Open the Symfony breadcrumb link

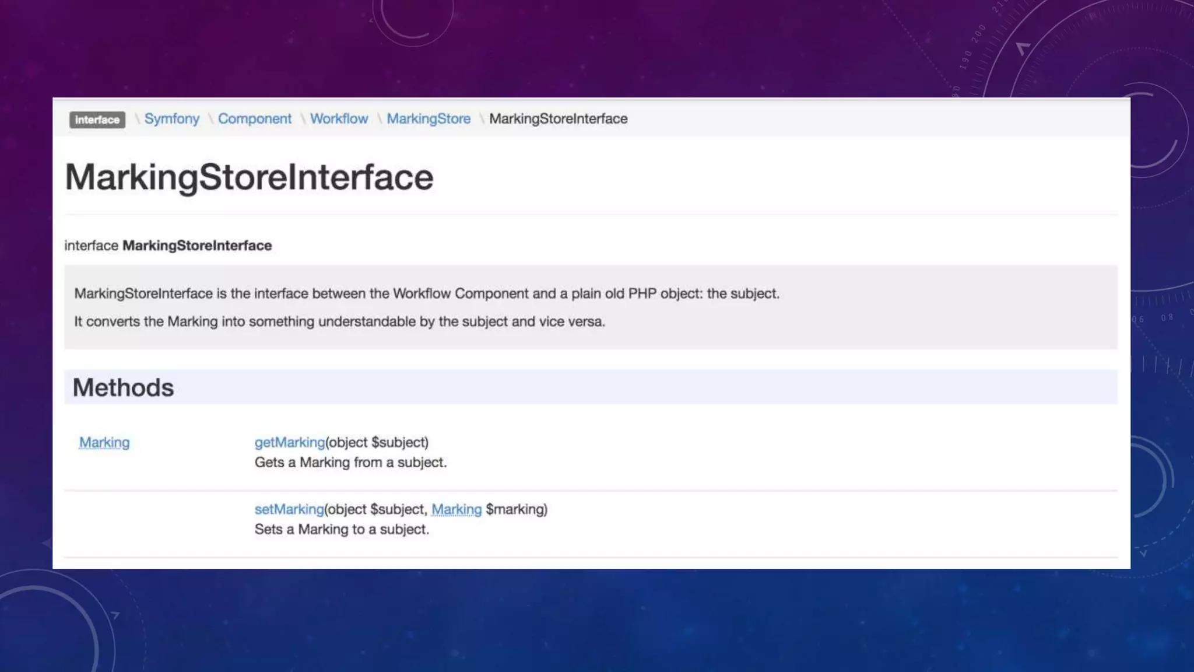pyautogui.click(x=171, y=118)
